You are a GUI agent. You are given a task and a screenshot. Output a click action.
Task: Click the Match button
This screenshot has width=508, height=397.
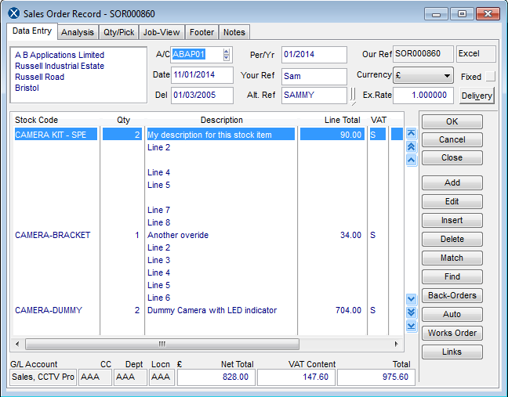pyautogui.click(x=452, y=258)
